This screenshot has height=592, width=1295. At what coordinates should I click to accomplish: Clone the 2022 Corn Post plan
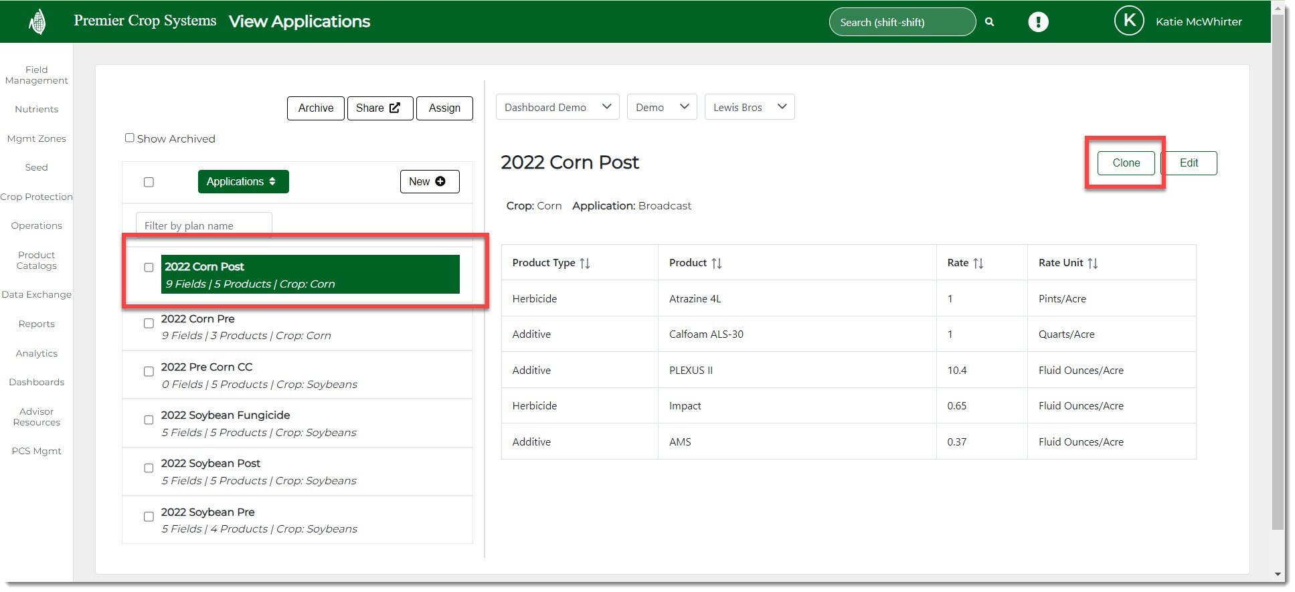pos(1126,163)
